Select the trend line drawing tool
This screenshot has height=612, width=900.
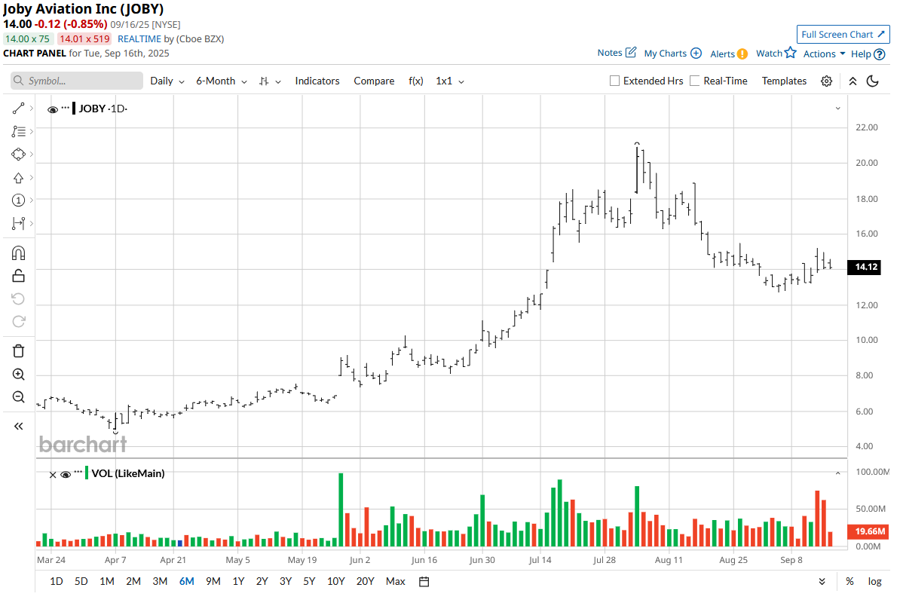[x=18, y=108]
